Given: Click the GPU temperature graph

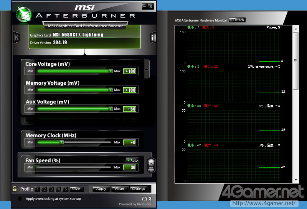Looking at the screenshot, I should [x=233, y=87].
